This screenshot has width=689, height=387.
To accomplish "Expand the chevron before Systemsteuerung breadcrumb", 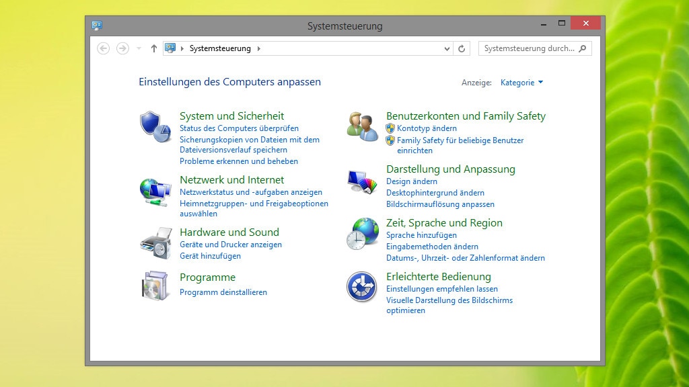I will pyautogui.click(x=182, y=48).
